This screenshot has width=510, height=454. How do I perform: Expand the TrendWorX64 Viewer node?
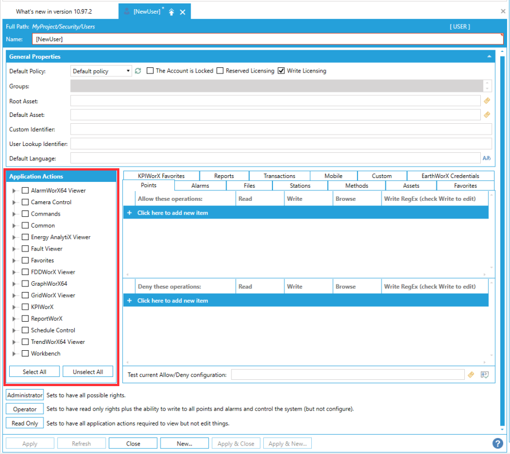[14, 342]
